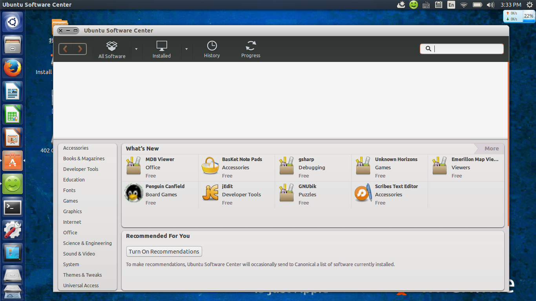Click the Penguin Canfield penguin icon

click(133, 193)
